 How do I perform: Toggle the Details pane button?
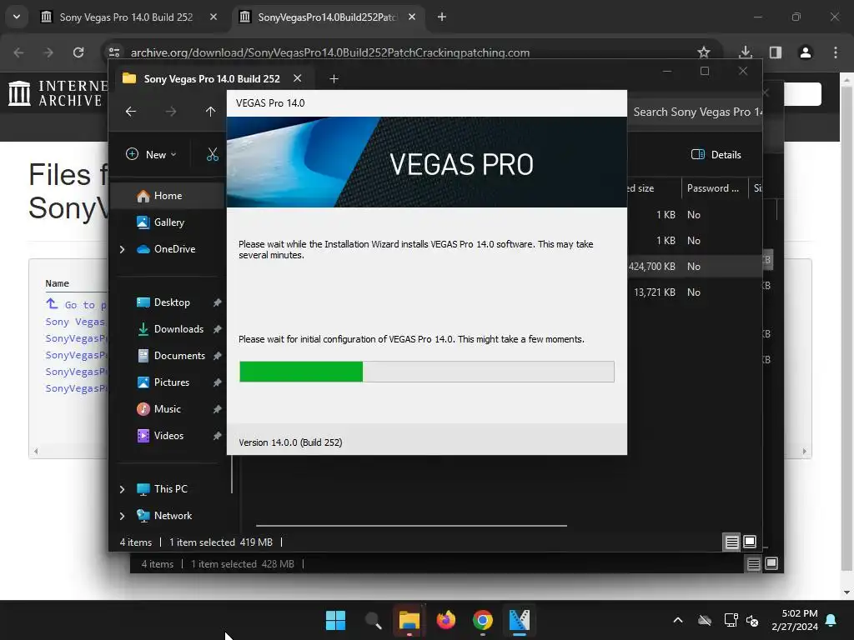[x=716, y=154]
